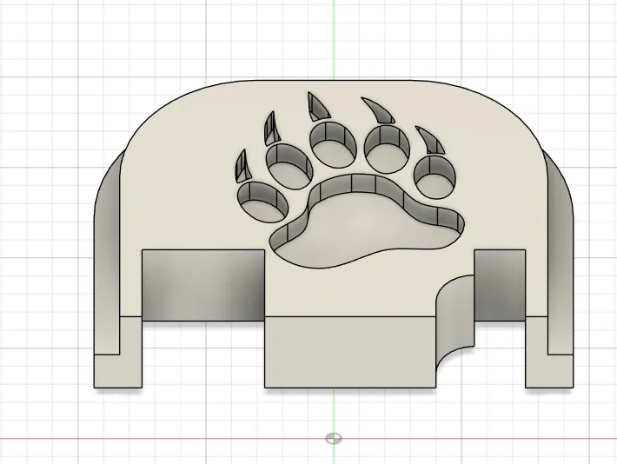The height and width of the screenshot is (464, 617).
Task: Select the claw cutout above the leftmost toe
Action: (x=243, y=167)
